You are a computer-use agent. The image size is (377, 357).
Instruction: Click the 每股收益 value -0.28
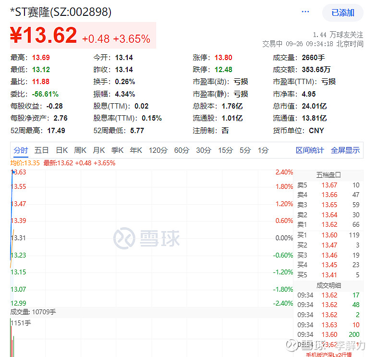[55, 106]
